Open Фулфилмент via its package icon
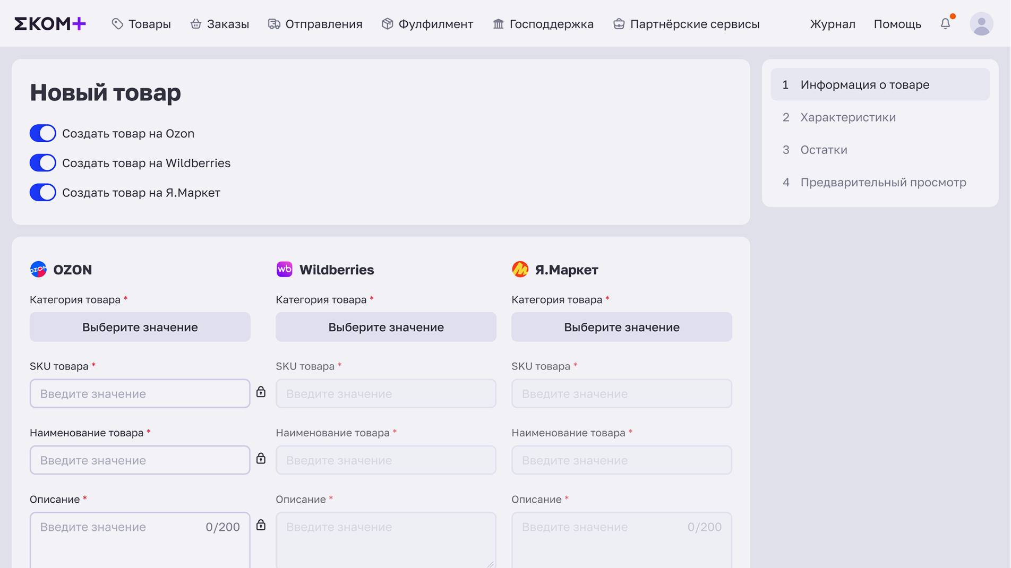 [x=387, y=23]
